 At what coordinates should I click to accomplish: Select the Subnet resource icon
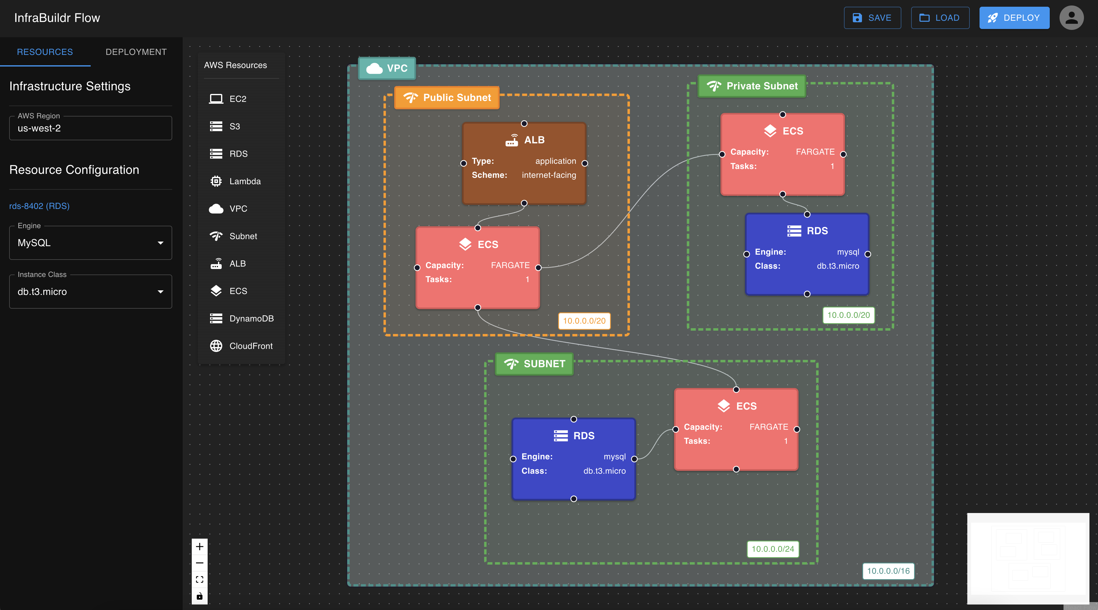(216, 236)
